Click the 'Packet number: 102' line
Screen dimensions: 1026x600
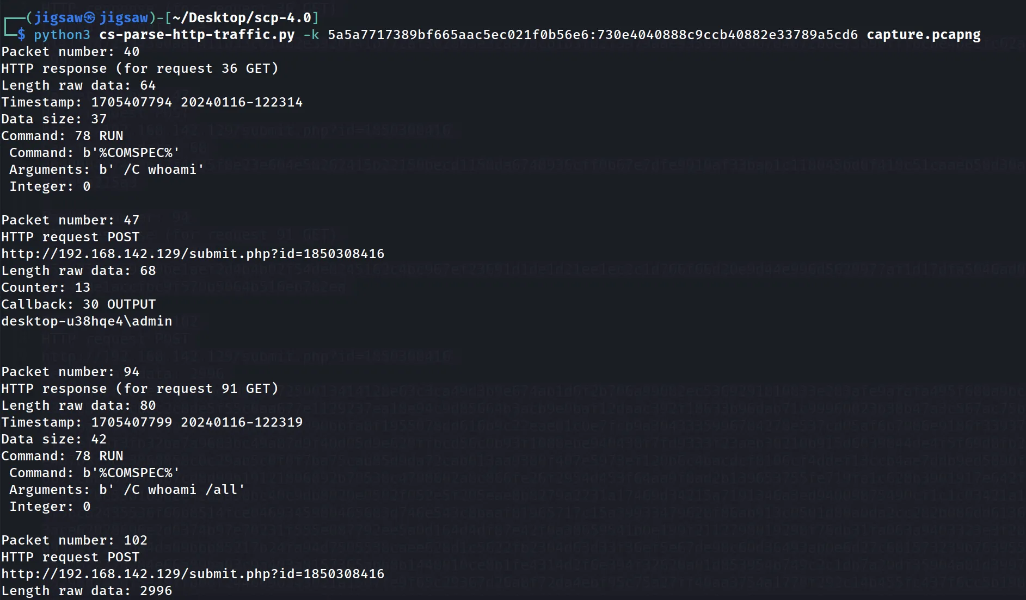(74, 540)
